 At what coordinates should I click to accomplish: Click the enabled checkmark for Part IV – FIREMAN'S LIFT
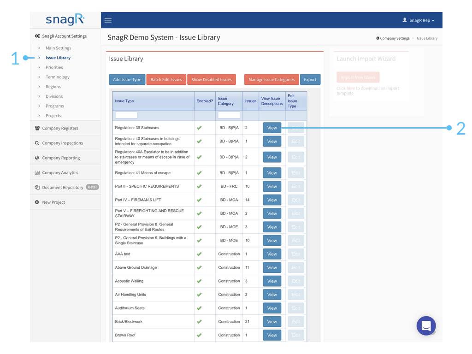[199, 200]
